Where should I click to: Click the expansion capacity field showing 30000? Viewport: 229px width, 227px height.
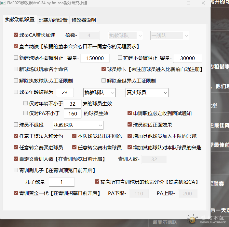click(x=187, y=58)
